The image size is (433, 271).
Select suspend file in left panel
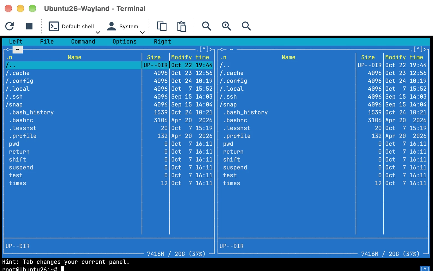tap(109, 168)
